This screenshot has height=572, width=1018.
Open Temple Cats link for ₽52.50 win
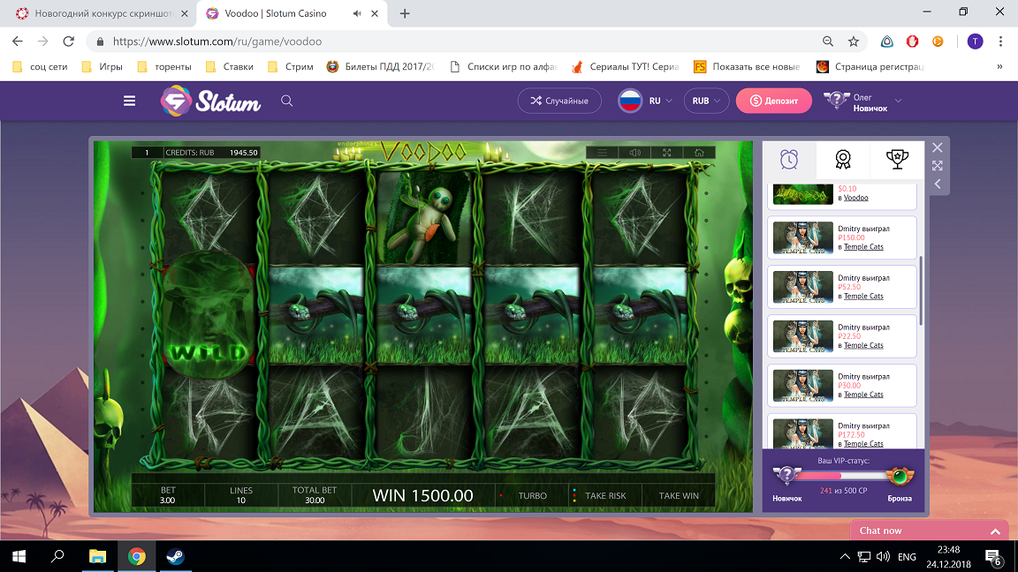point(863,297)
